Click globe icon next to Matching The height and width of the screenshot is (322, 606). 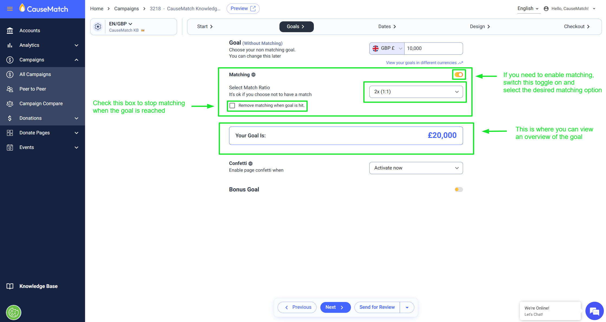pos(253,75)
